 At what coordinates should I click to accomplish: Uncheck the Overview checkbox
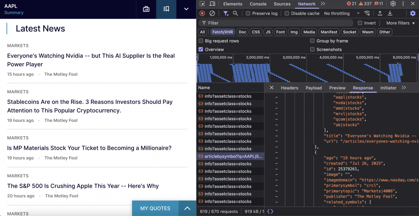201,49
